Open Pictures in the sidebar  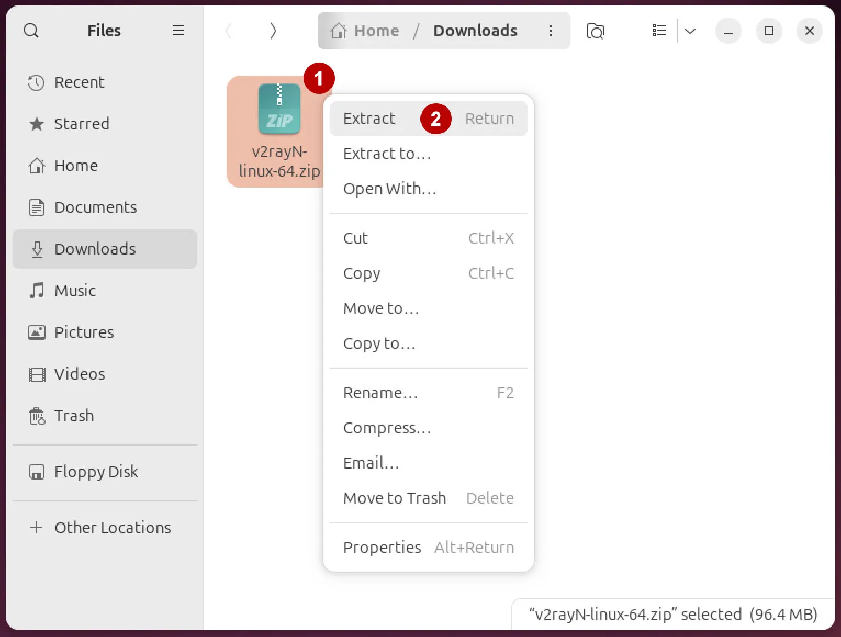(x=105, y=332)
